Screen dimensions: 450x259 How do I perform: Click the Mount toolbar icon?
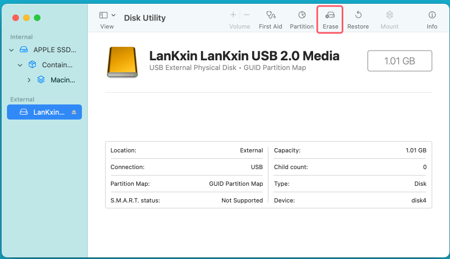point(389,16)
